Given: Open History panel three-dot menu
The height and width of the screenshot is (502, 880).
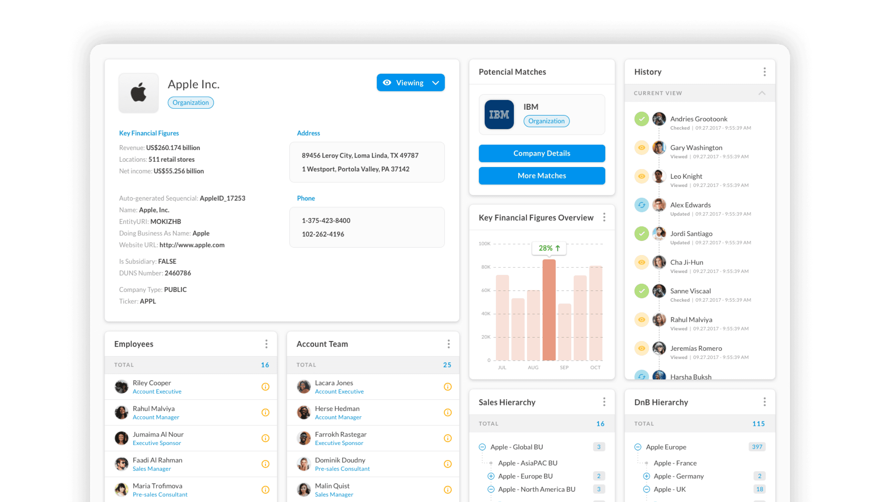Looking at the screenshot, I should [x=764, y=72].
